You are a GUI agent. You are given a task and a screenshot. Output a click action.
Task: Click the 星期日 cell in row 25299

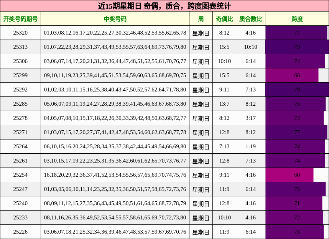pos(200,75)
